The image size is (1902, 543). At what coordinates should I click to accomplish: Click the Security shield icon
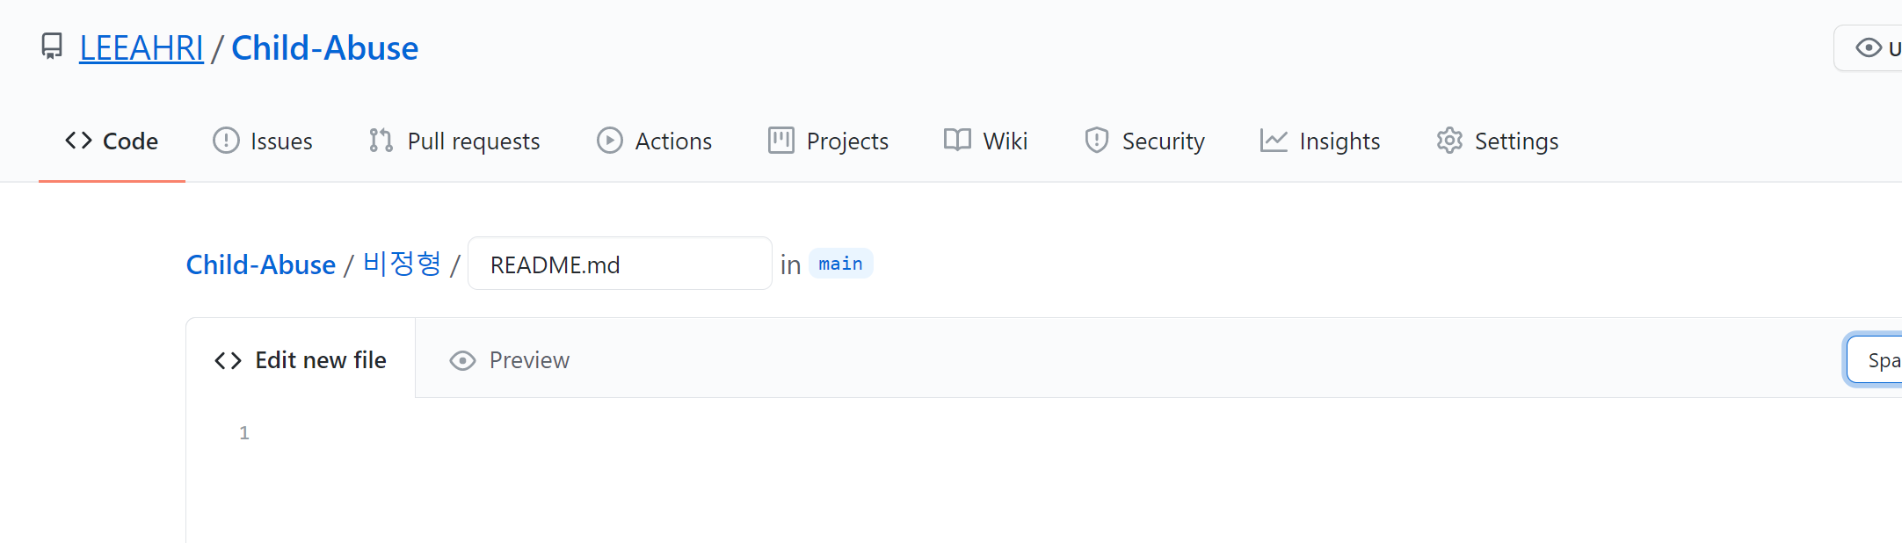[x=1096, y=141]
